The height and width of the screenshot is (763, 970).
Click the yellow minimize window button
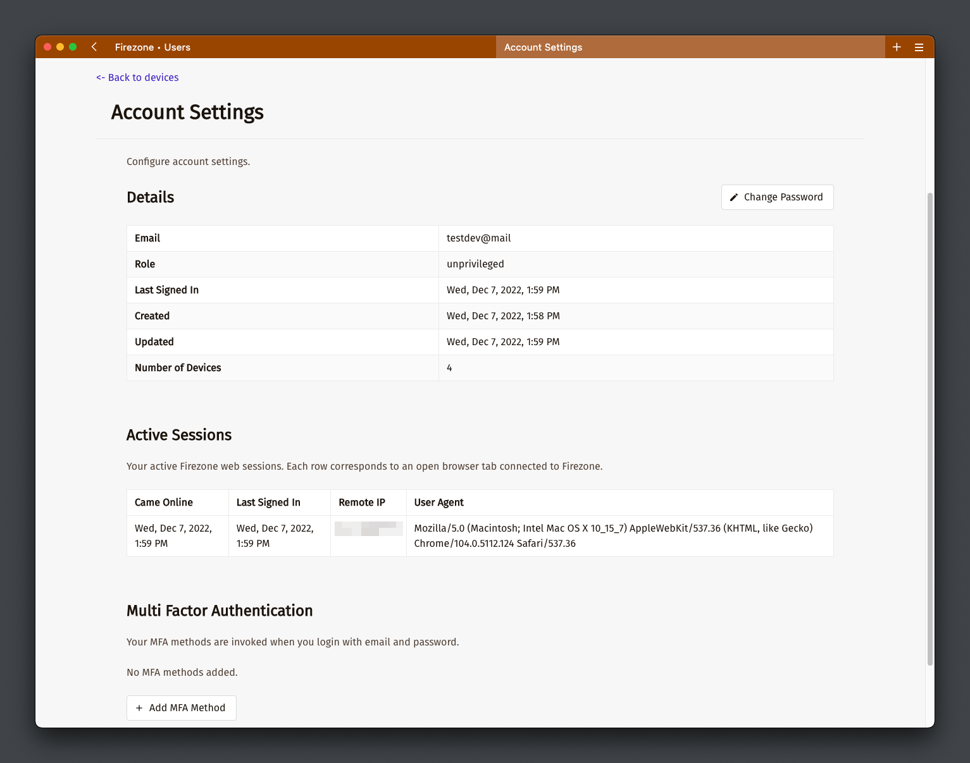(x=60, y=47)
